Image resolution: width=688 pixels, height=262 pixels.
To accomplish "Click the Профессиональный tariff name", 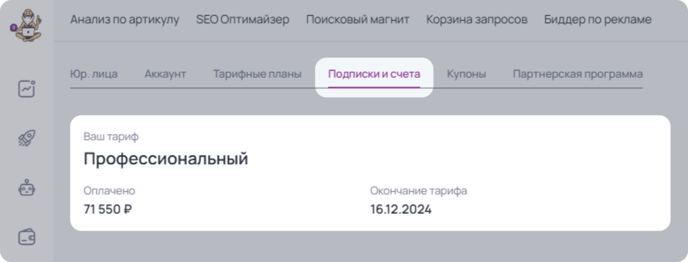I will pyautogui.click(x=166, y=158).
